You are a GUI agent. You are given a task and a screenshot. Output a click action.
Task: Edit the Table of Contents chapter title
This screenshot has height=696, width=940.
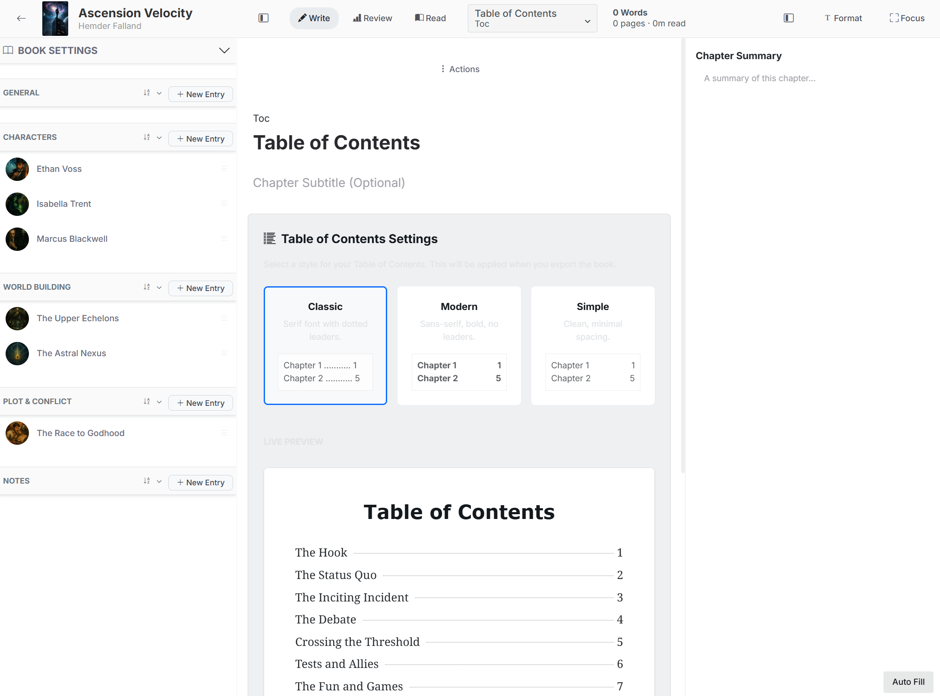(x=337, y=143)
